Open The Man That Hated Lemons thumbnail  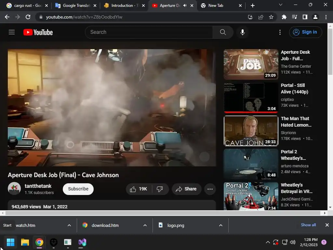tap(251, 131)
